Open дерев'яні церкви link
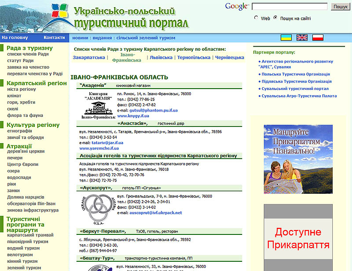The image size is (352, 271). [26, 151]
